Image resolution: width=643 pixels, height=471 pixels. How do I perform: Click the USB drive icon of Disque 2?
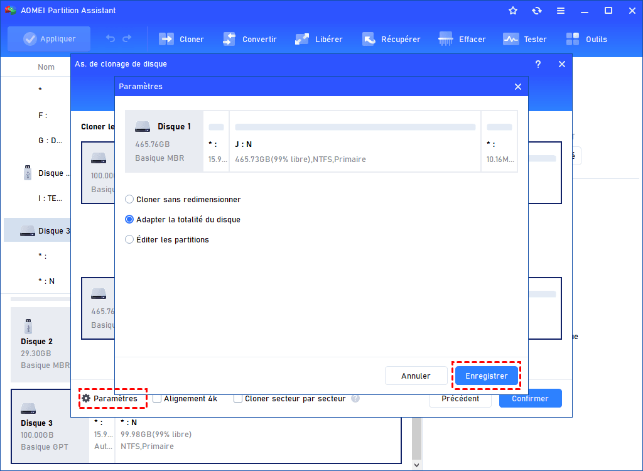[28, 326]
